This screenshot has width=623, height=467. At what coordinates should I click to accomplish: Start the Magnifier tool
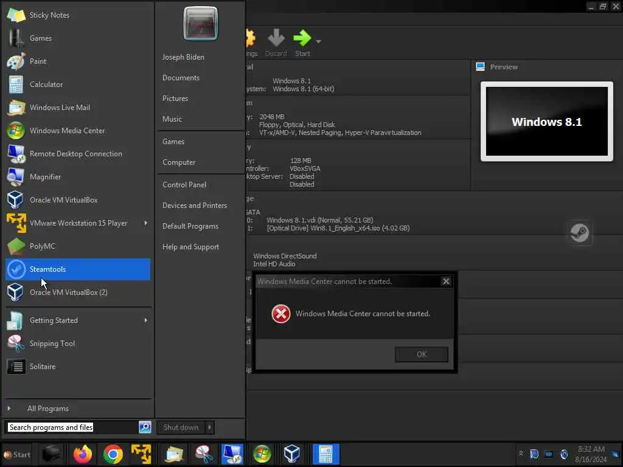pos(78,177)
